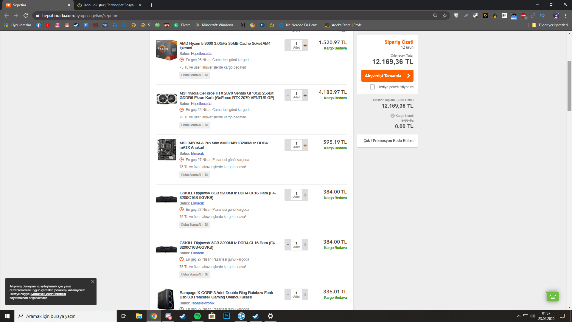Open the YouTube bookmark icon
This screenshot has width=572, height=322.
coord(48,25)
